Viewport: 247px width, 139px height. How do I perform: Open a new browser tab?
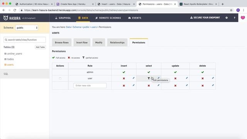[223, 4]
